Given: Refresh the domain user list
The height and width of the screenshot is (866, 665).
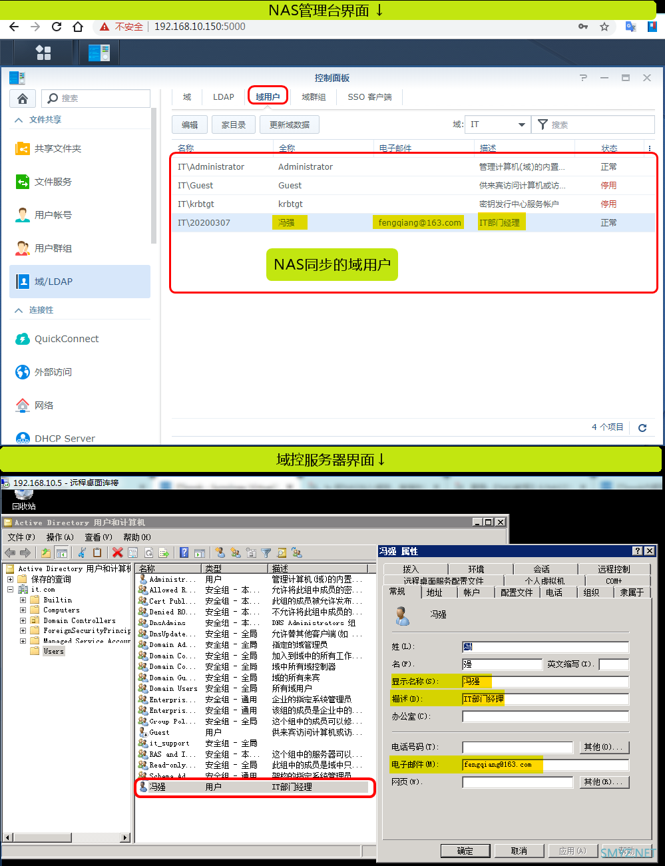Looking at the screenshot, I should point(642,427).
